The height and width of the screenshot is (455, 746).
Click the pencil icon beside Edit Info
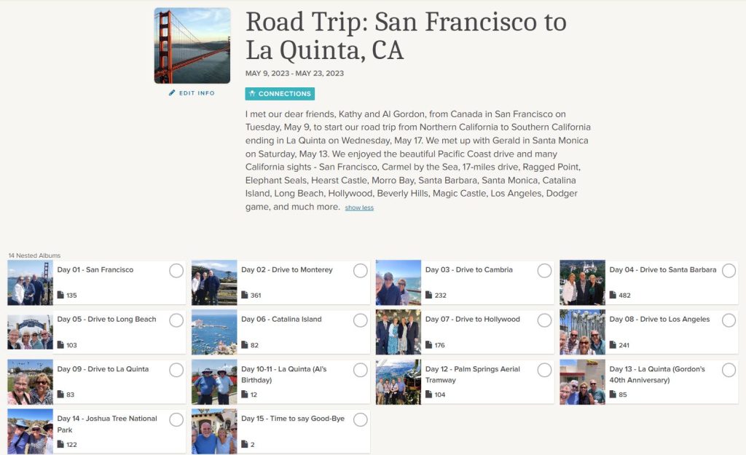[x=172, y=92]
